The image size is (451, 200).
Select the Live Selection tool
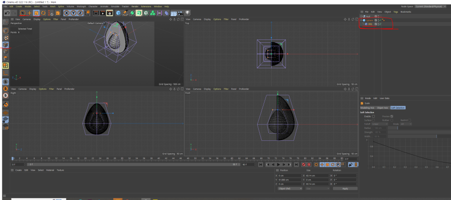[x=23, y=13]
